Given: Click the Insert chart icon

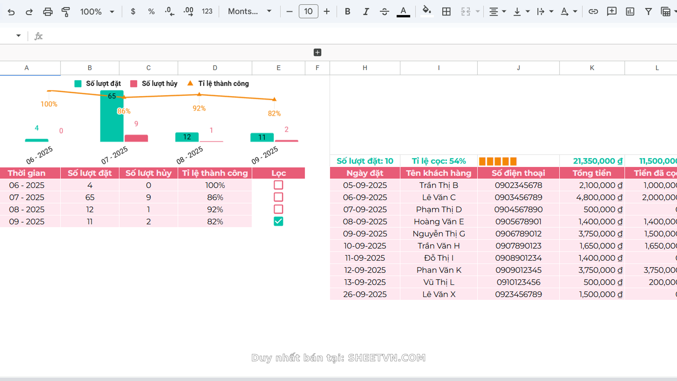Looking at the screenshot, I should click(630, 12).
